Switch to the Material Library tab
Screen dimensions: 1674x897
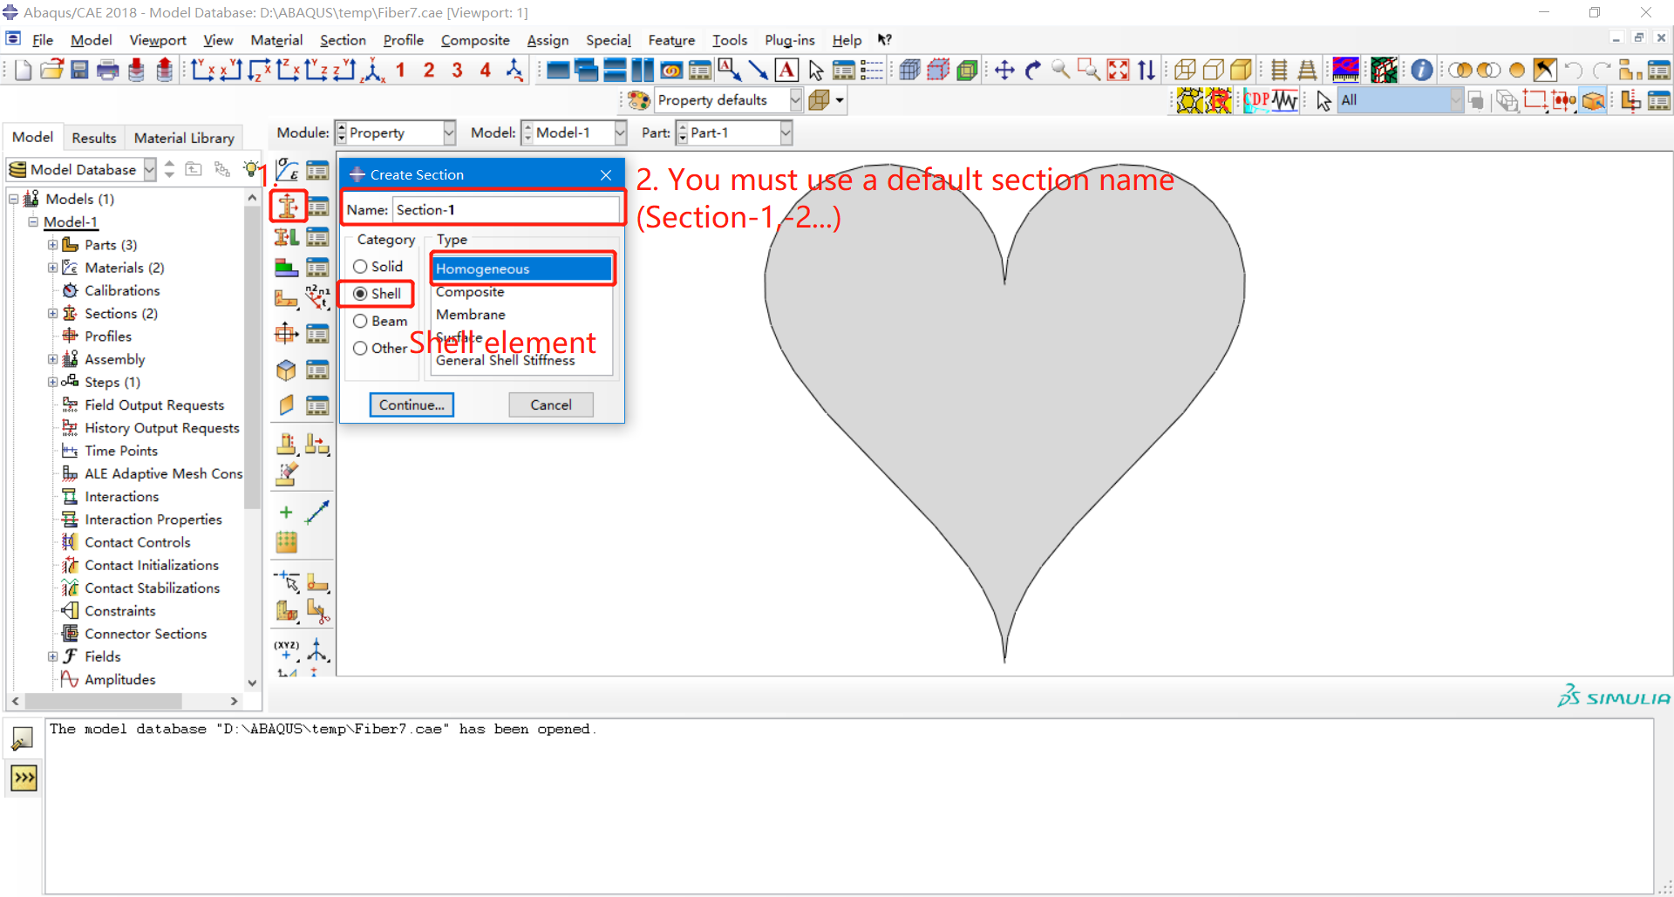[183, 137]
